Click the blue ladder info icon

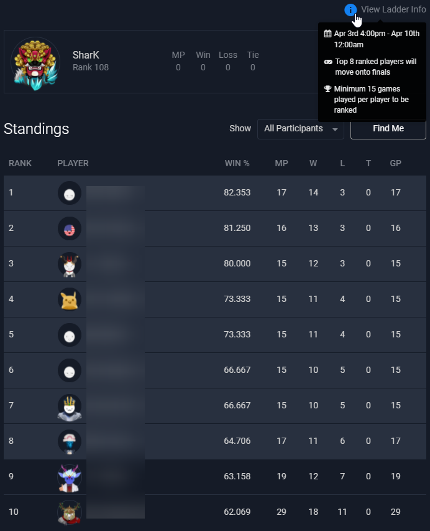click(350, 10)
